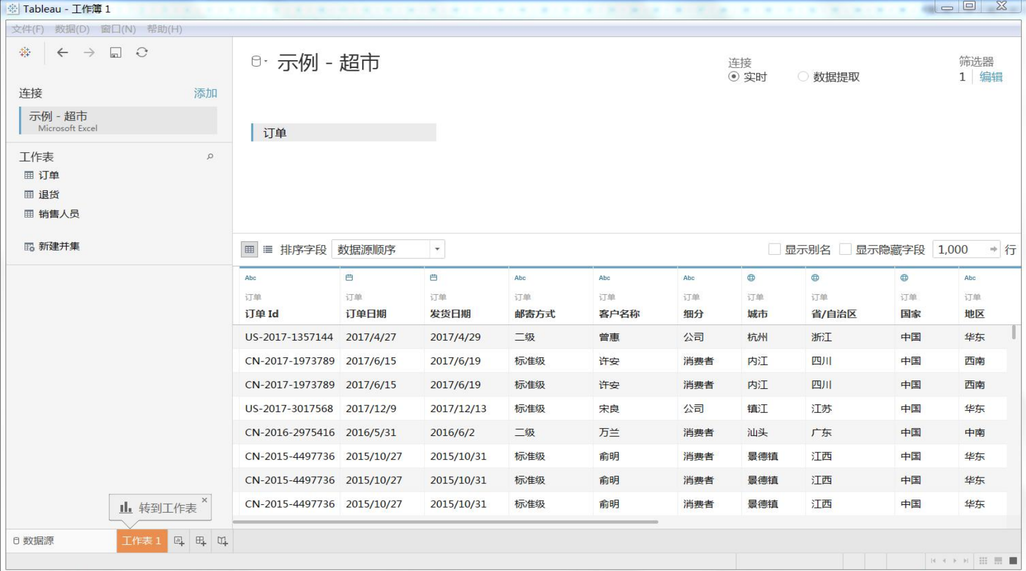Open data source dropdown beside 示例 - 超市 title

point(259,61)
